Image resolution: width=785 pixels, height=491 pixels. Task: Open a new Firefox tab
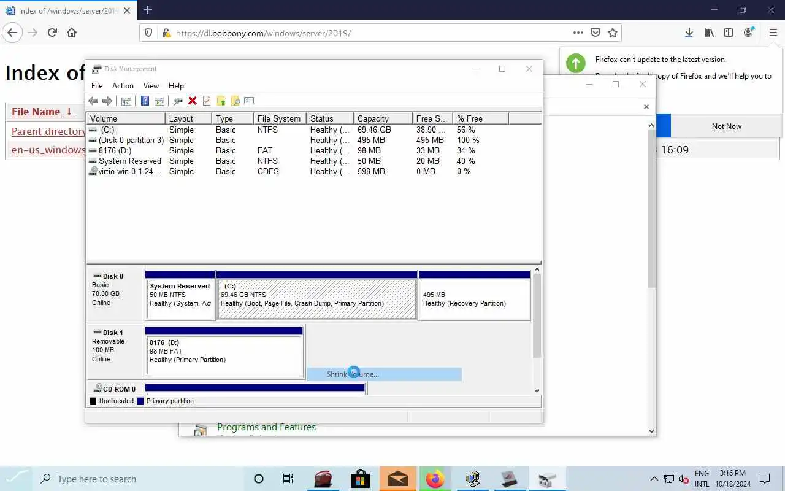coord(148,10)
